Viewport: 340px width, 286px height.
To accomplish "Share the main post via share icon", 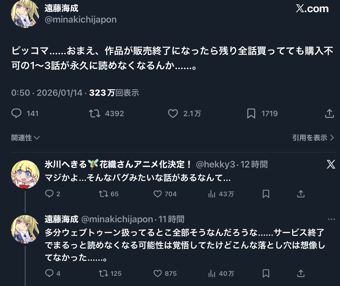I will click(329, 113).
